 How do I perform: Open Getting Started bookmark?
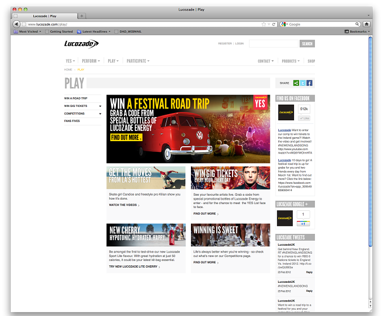59,31
